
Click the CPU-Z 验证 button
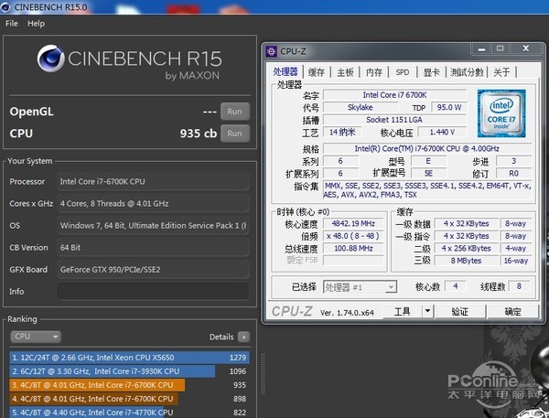coord(459,311)
